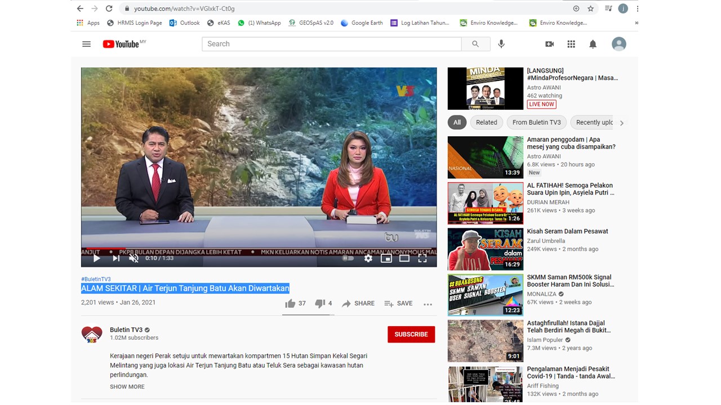This screenshot has width=721, height=405.
Task: Open the AL FATIHAH Upin Ipin thumbnail
Action: [x=486, y=203]
